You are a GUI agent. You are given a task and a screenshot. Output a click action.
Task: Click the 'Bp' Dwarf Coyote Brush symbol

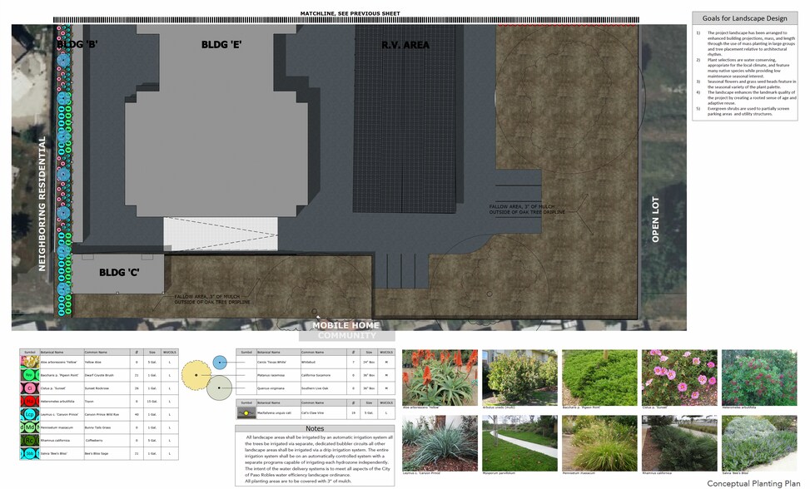tap(30, 375)
